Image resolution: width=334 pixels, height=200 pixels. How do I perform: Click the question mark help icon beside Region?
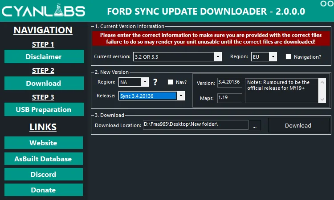click(155, 82)
